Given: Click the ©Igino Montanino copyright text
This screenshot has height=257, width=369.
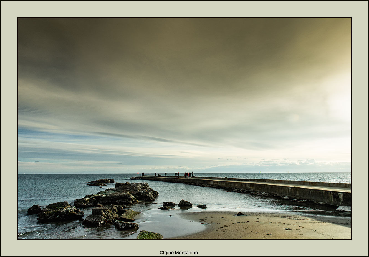Looking at the screenshot, I should 179,253.
